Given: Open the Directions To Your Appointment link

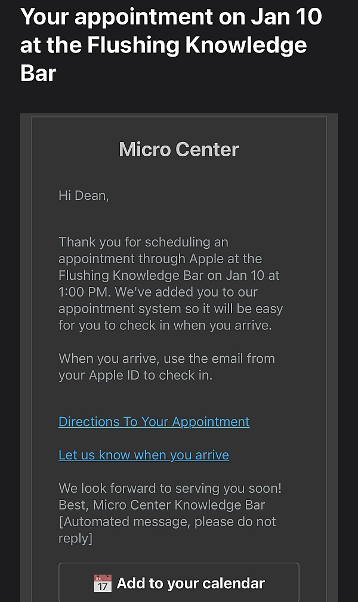Looking at the screenshot, I should click(154, 422).
